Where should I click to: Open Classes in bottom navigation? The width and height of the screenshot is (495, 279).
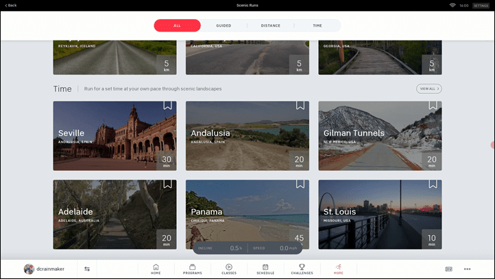[x=229, y=269]
